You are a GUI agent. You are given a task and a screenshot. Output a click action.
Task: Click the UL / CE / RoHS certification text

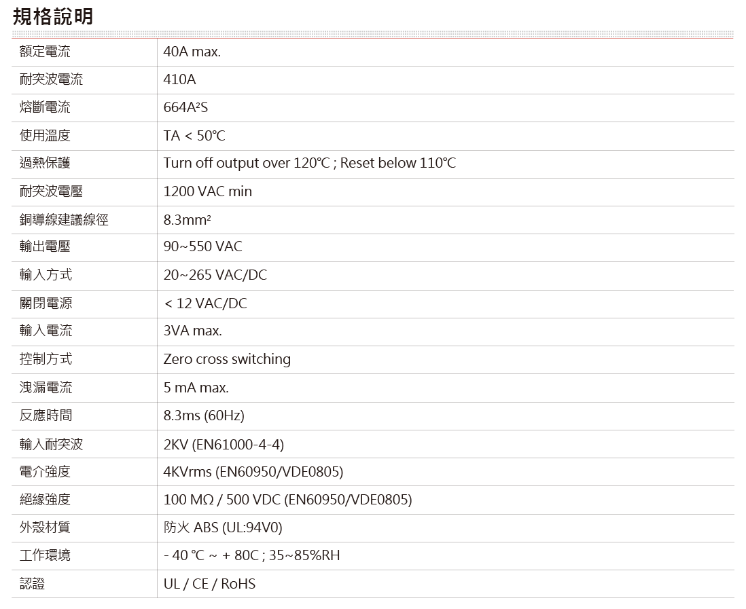209,584
